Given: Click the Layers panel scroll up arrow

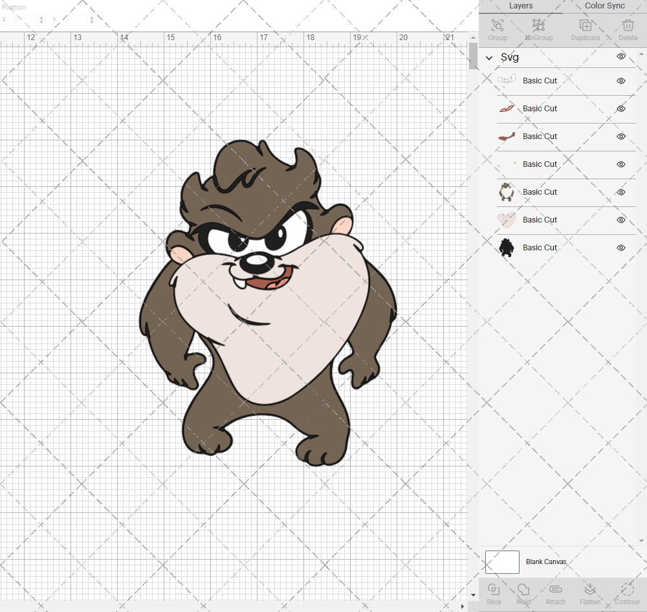Looking at the screenshot, I should click(641, 54).
